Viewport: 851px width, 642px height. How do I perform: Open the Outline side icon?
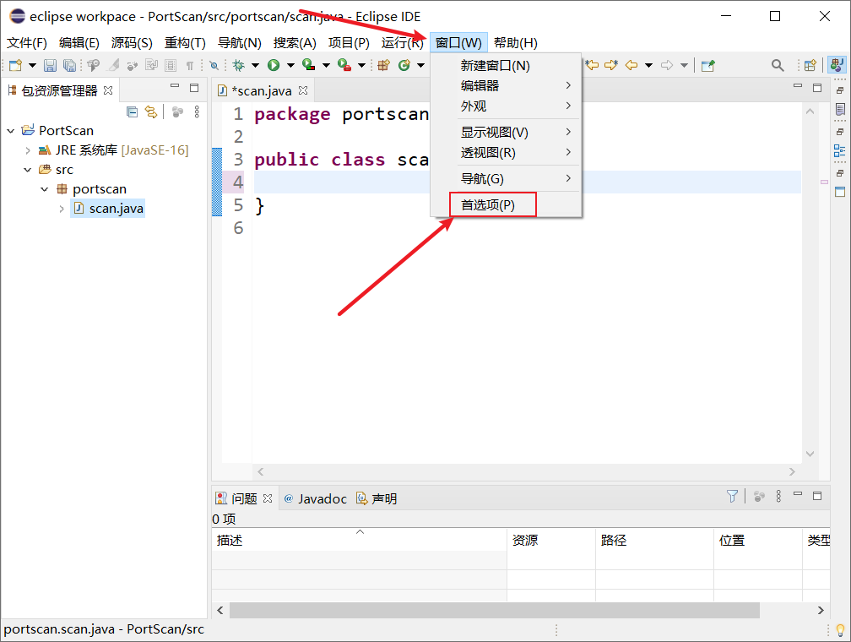[x=840, y=150]
